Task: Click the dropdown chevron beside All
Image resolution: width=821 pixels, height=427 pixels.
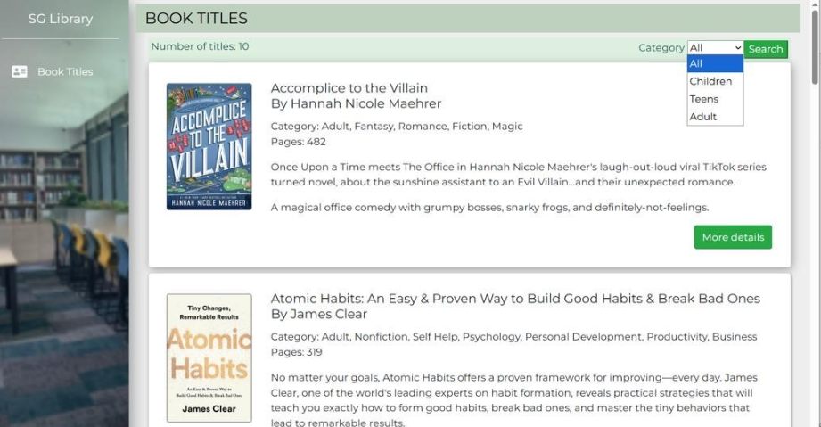Action: click(738, 47)
